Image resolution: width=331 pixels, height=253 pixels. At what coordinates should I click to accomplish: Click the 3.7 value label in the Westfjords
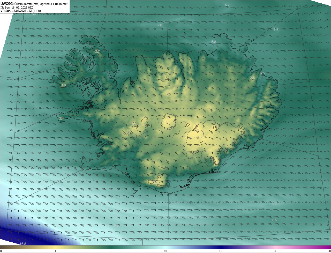coord(97,52)
